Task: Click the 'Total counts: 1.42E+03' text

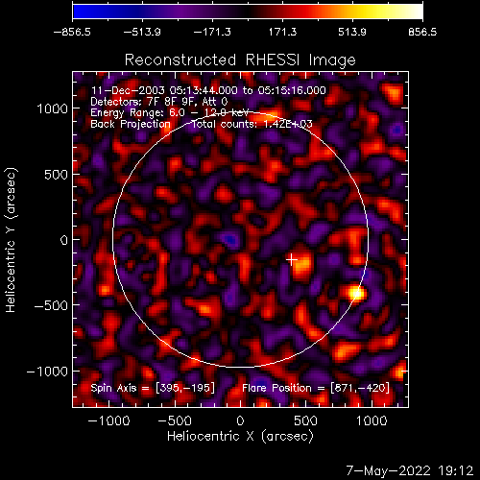Action: 252,124
